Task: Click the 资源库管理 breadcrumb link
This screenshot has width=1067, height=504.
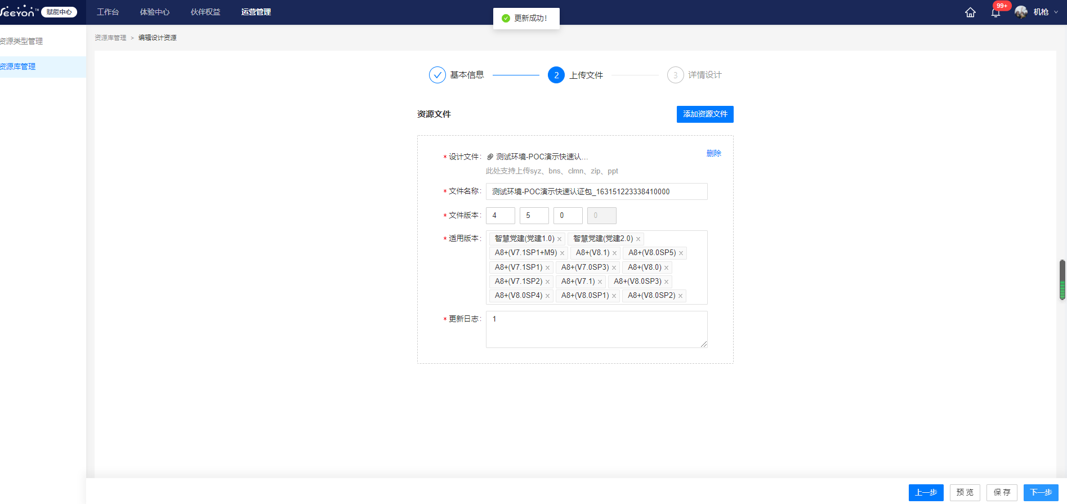Action: (110, 38)
